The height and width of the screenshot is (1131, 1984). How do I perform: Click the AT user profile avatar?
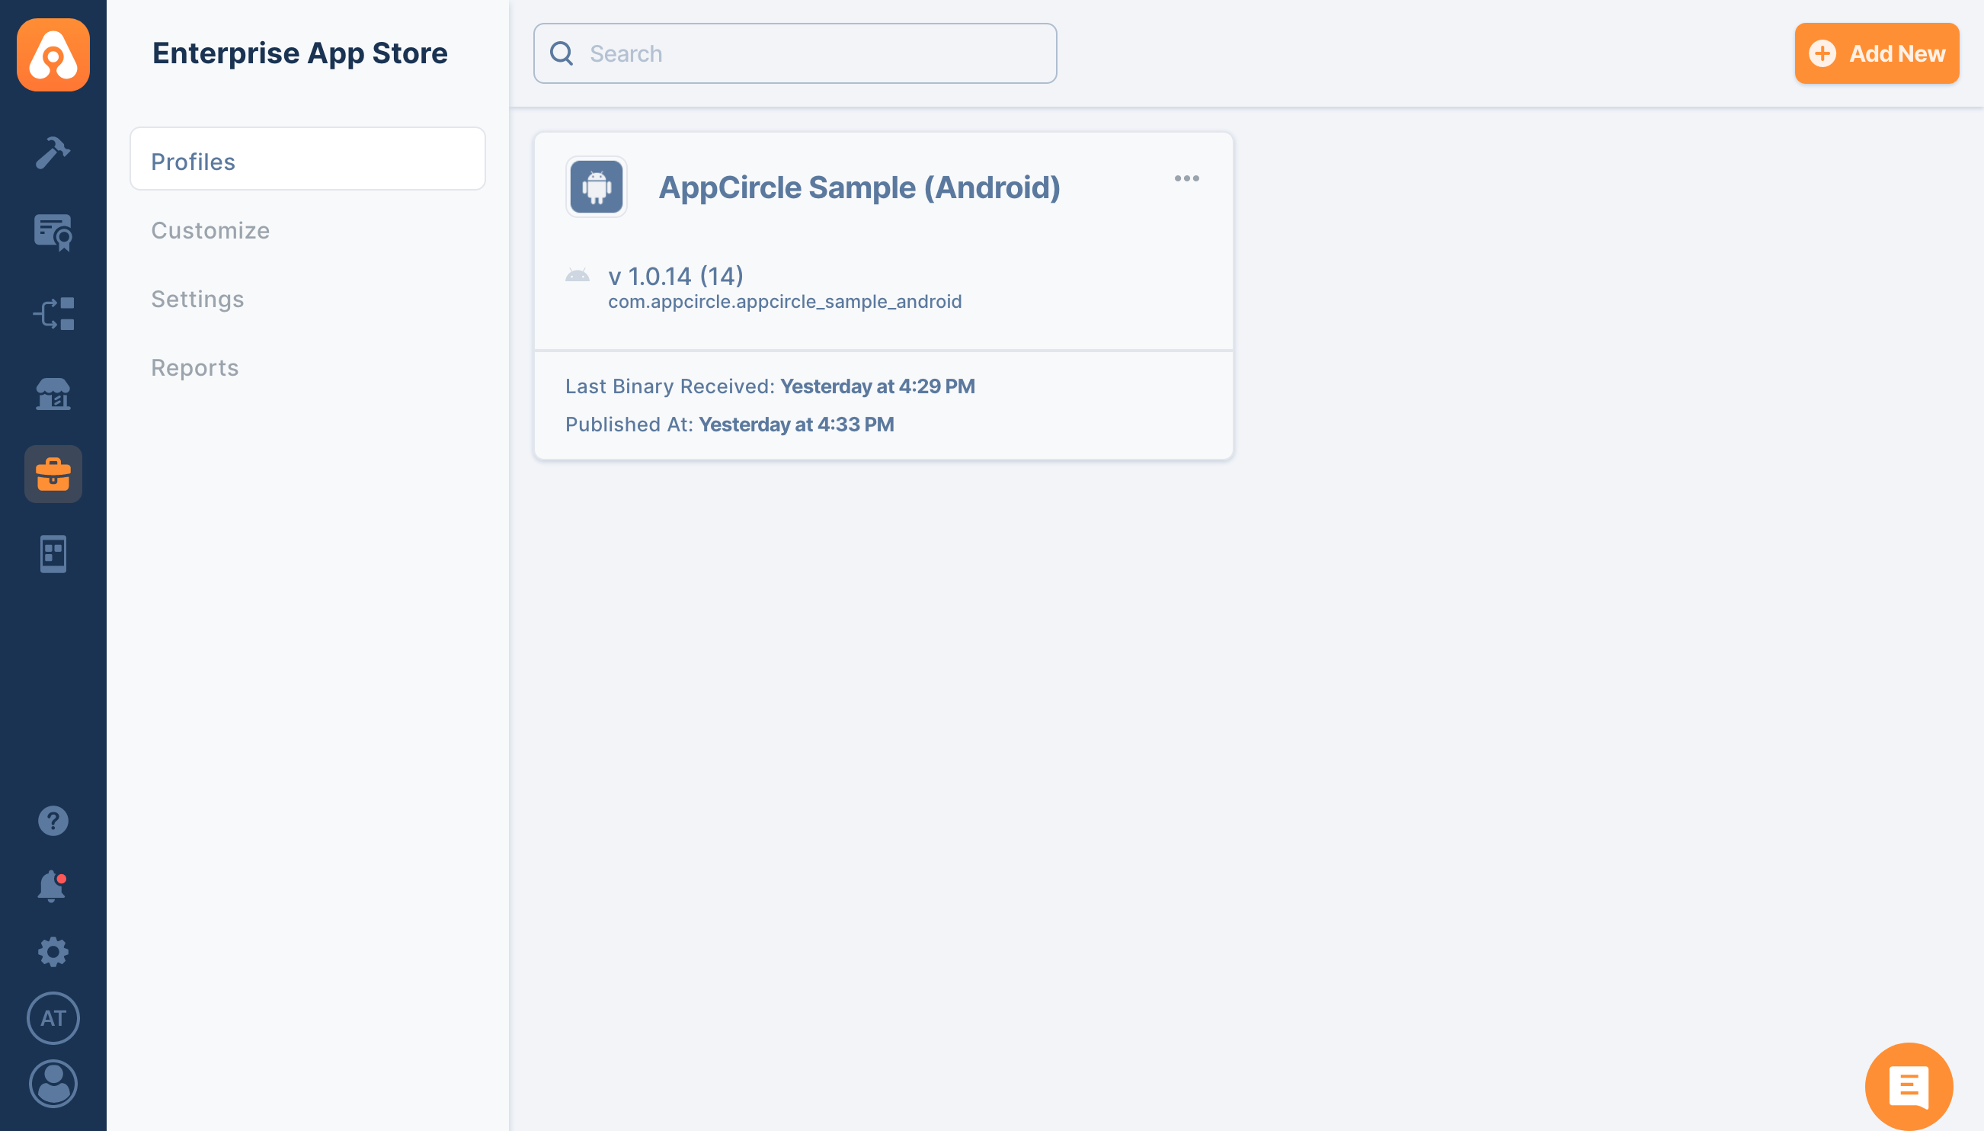53,1017
